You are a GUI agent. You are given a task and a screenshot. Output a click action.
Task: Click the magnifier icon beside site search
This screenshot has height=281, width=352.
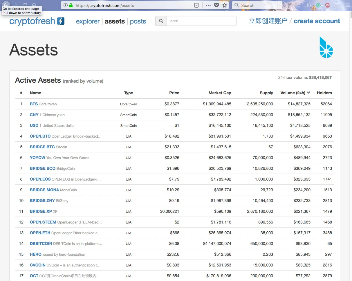pyautogui.click(x=161, y=21)
